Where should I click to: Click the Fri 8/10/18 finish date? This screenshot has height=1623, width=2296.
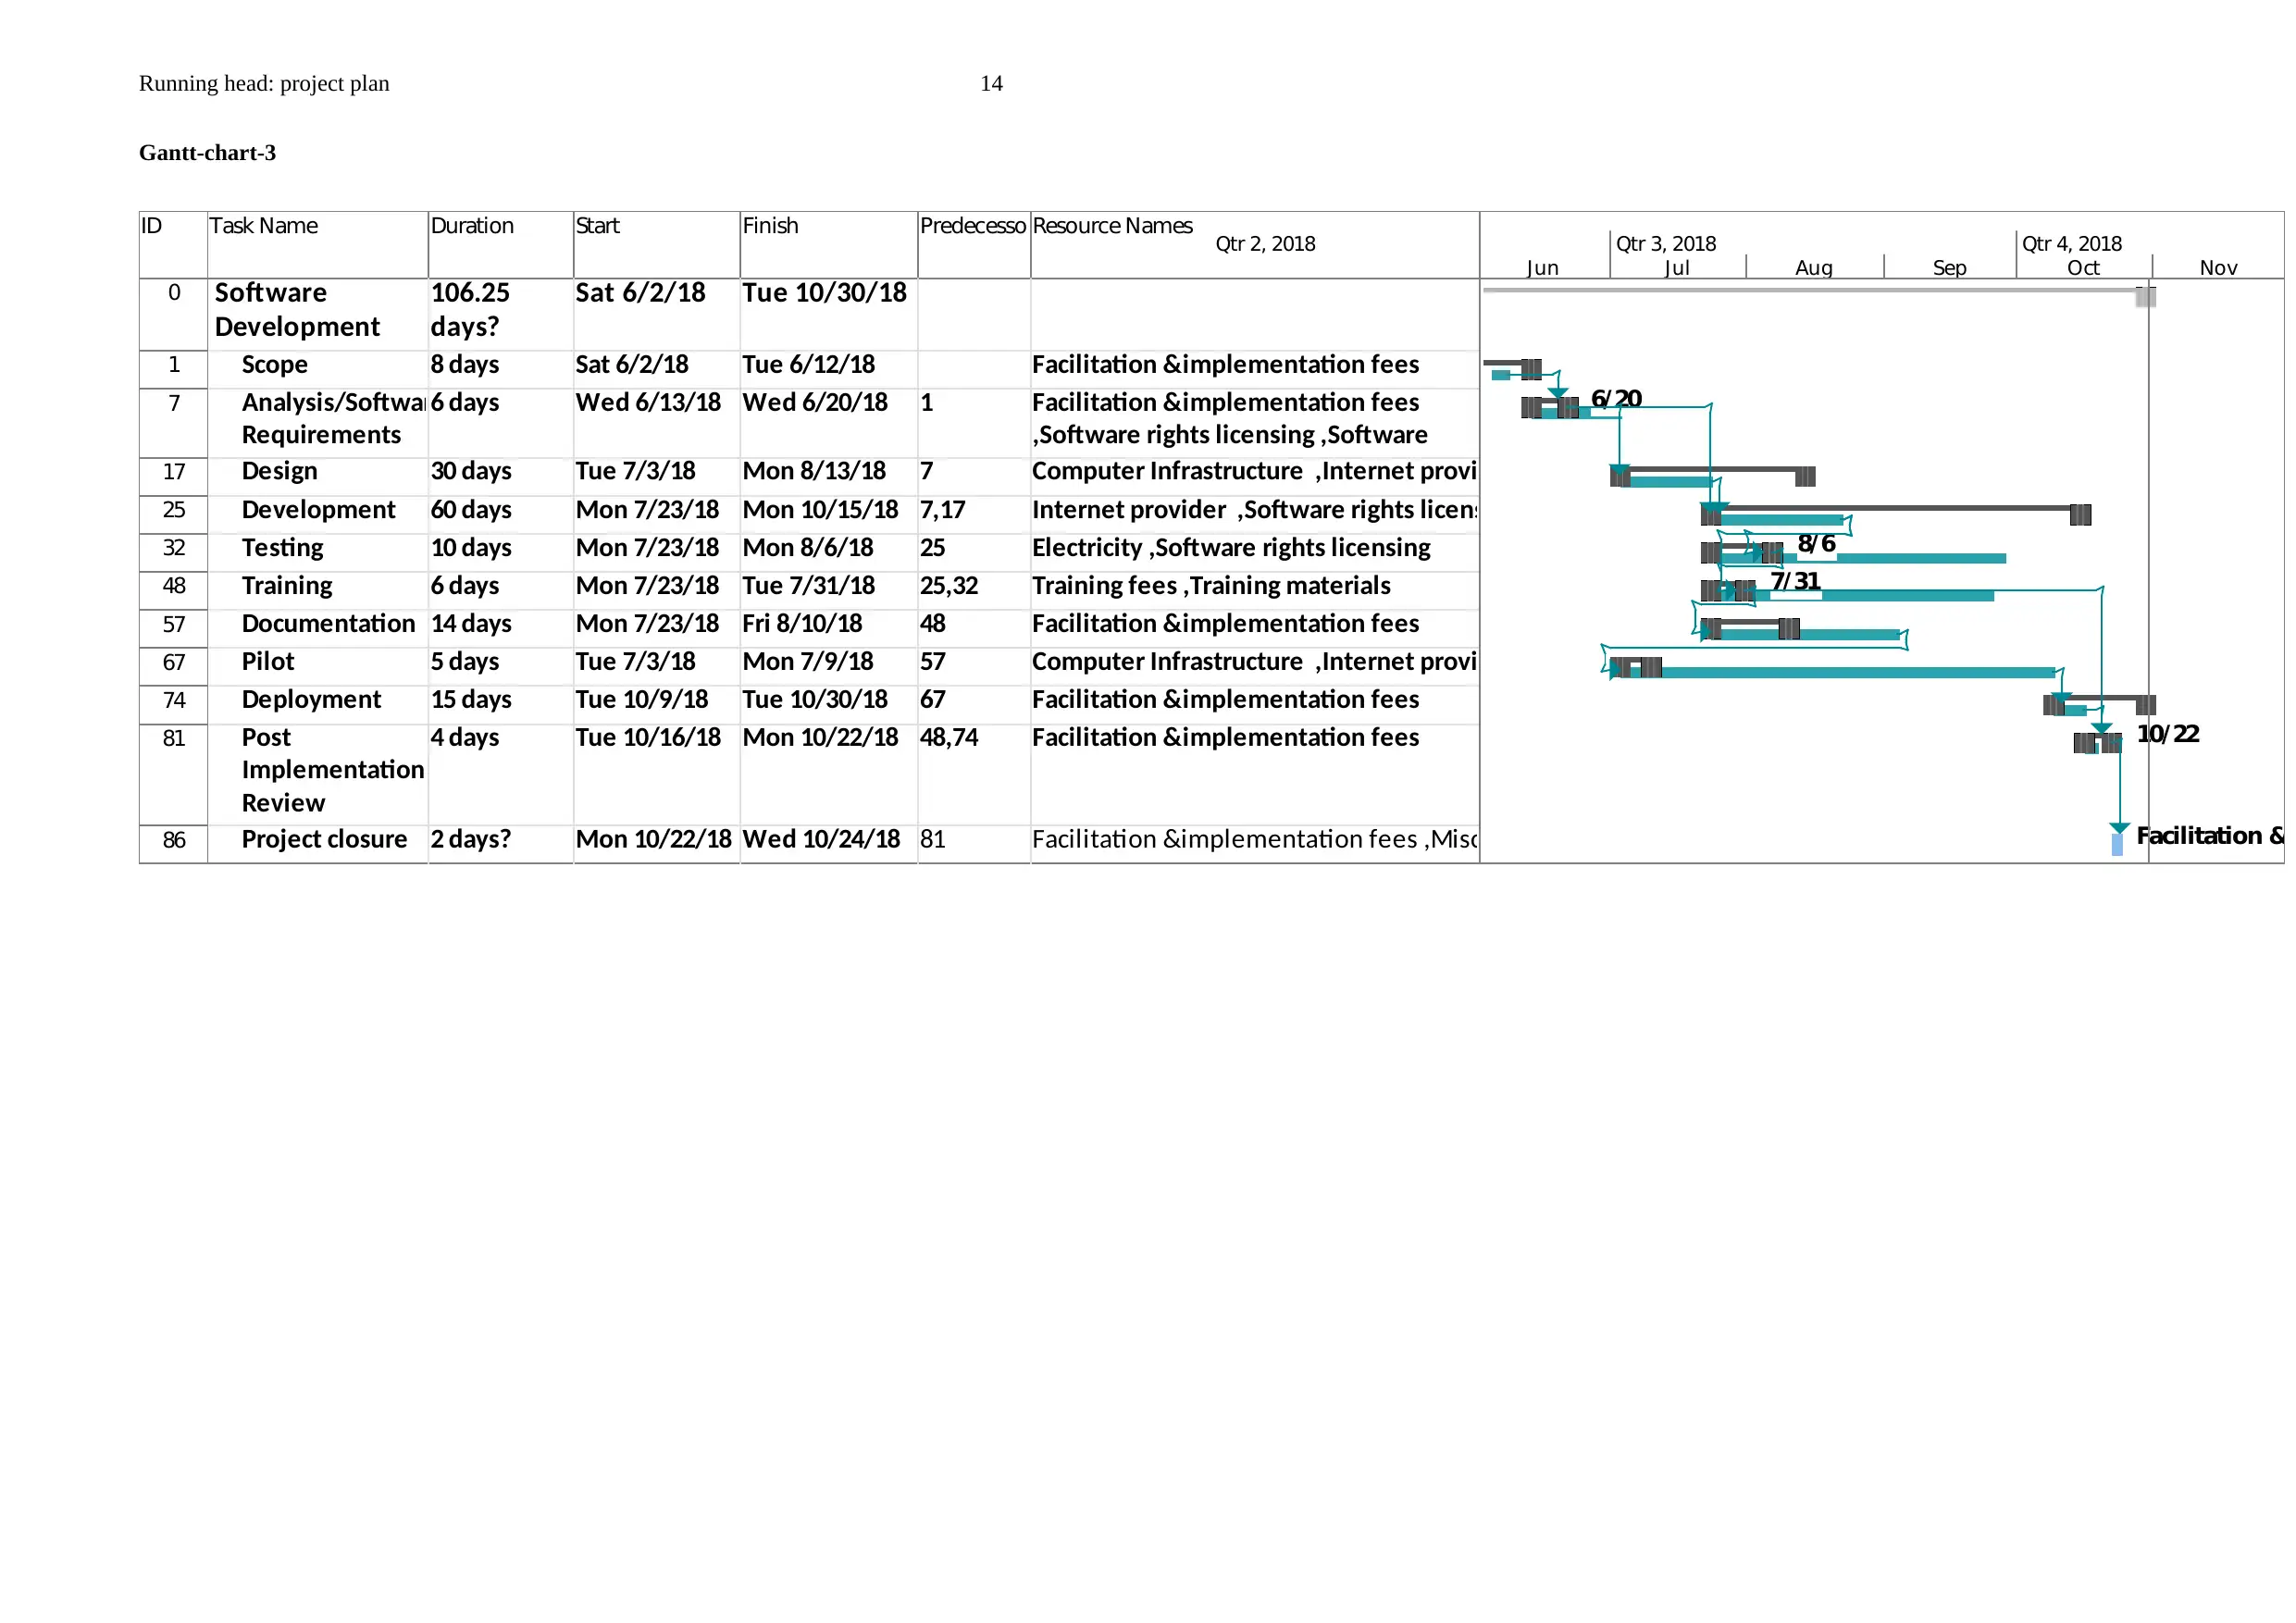[802, 624]
